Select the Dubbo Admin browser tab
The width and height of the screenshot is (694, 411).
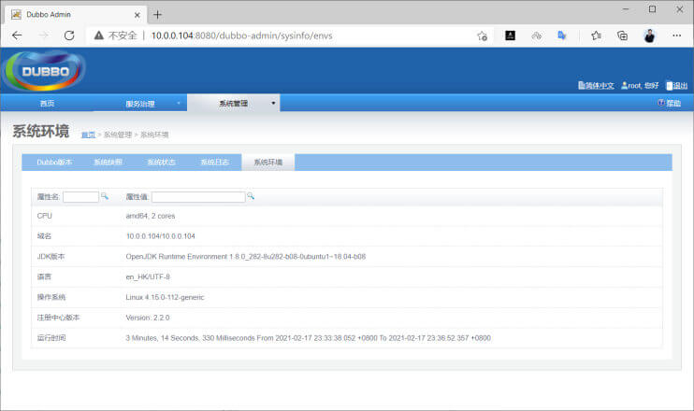click(x=75, y=15)
